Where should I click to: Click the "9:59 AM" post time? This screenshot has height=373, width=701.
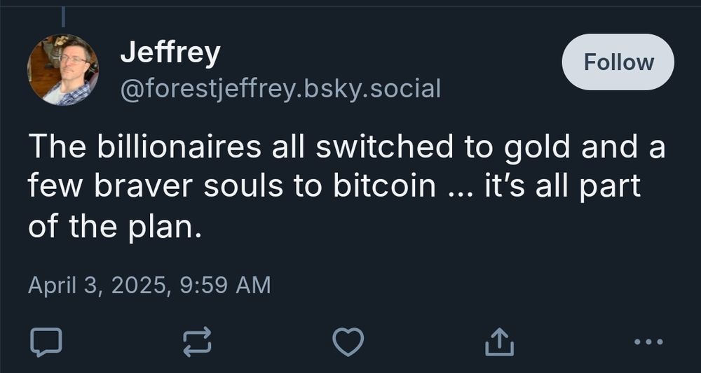coord(225,285)
